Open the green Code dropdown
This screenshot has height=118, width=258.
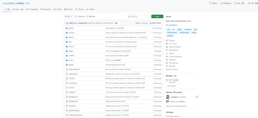tap(157, 16)
